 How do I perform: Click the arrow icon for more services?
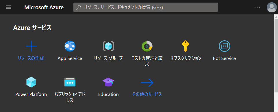(x=147, y=82)
